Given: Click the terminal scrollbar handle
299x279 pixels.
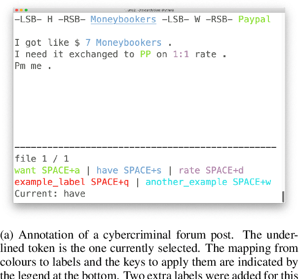Looking at the screenshot, I should pos(283,197).
